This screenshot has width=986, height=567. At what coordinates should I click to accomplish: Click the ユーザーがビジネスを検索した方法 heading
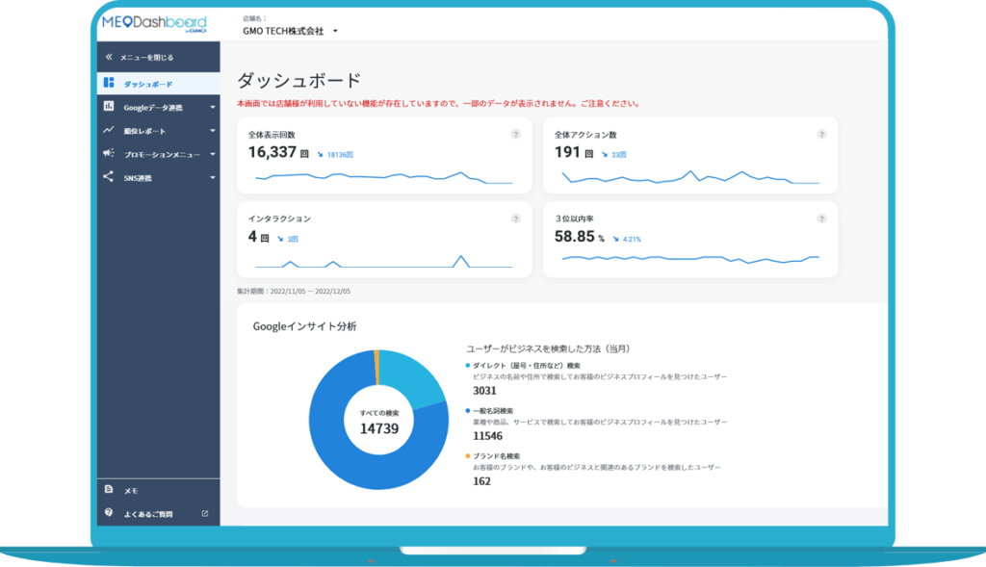(x=548, y=348)
